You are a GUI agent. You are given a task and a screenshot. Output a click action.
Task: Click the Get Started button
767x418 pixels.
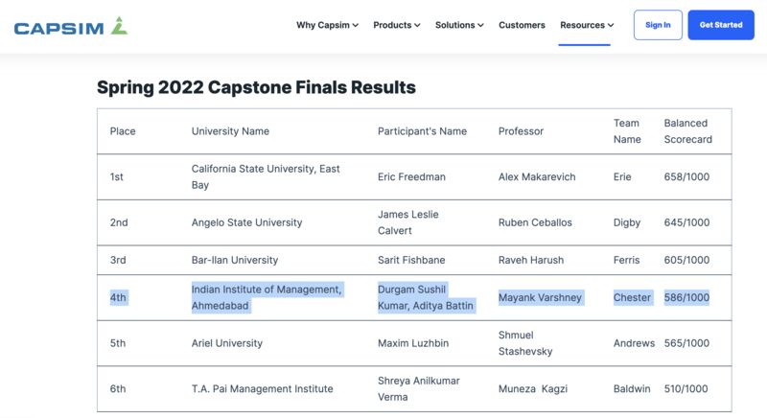(721, 25)
